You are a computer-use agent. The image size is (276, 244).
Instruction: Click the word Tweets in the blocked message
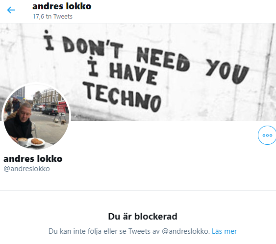click(x=139, y=231)
